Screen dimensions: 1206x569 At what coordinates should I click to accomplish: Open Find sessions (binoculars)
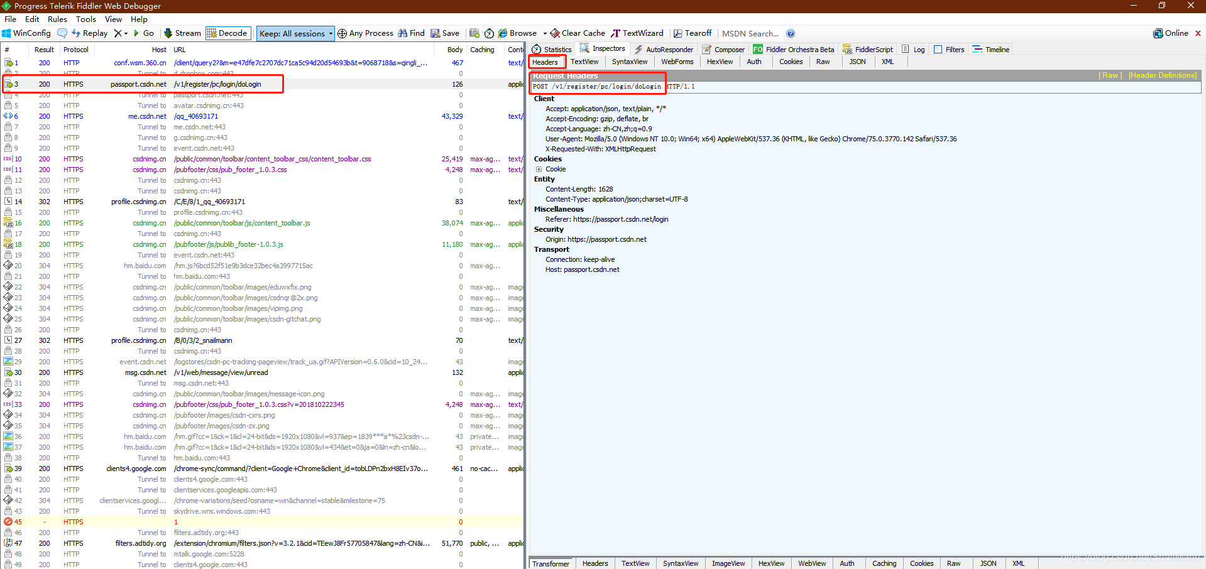tap(412, 33)
